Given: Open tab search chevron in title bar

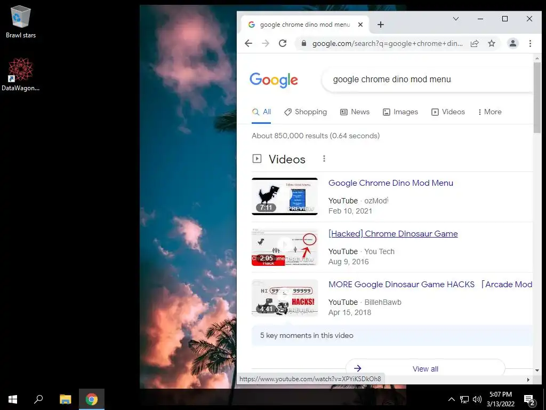Looking at the screenshot, I should click(456, 19).
